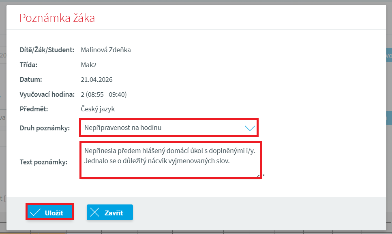Viewport: 392px width, 234px height.
Task: Click the 'Předmět:' field label
Action: [34, 109]
